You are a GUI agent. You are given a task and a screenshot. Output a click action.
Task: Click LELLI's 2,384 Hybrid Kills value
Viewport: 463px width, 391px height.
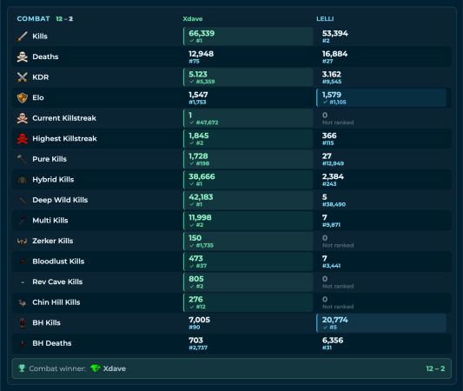[333, 176]
